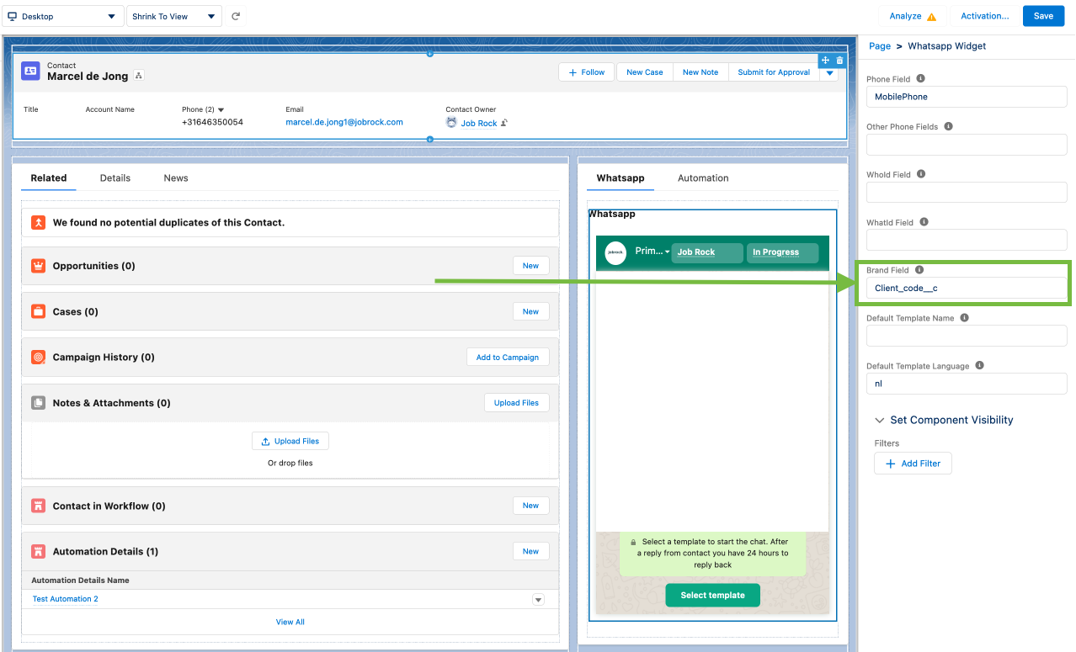Click Add to Campaign button
The image size is (1076, 652).
pos(508,358)
